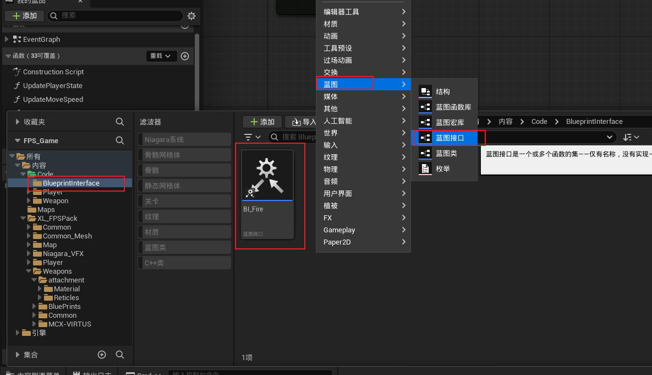Focus the My Blueprint search field
This screenshot has height=375, width=652.
click(x=115, y=16)
